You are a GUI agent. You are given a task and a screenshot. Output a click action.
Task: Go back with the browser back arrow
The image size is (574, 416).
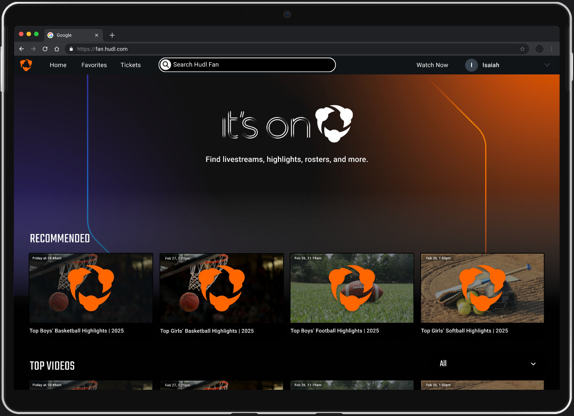22,49
